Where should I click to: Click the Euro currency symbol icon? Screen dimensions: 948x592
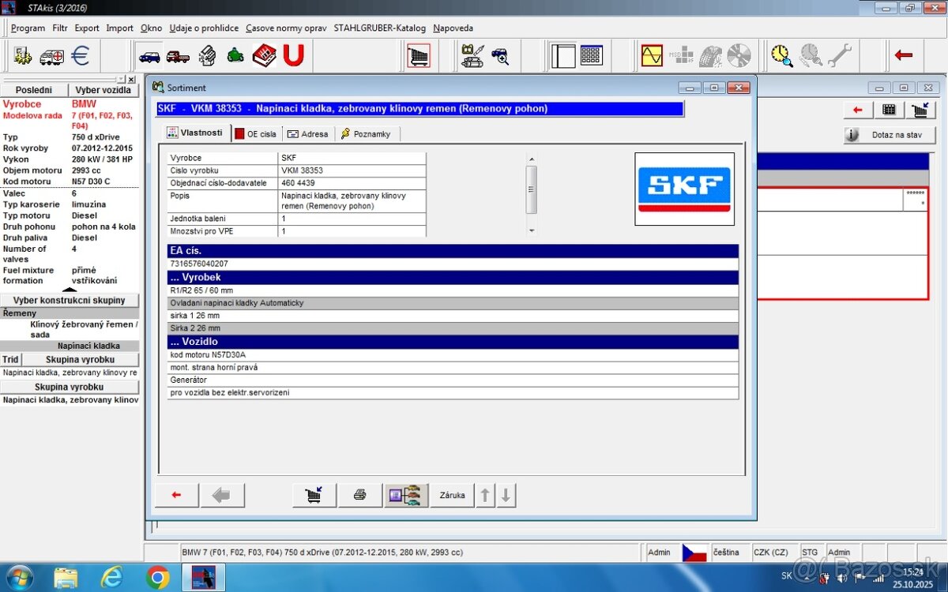point(79,56)
